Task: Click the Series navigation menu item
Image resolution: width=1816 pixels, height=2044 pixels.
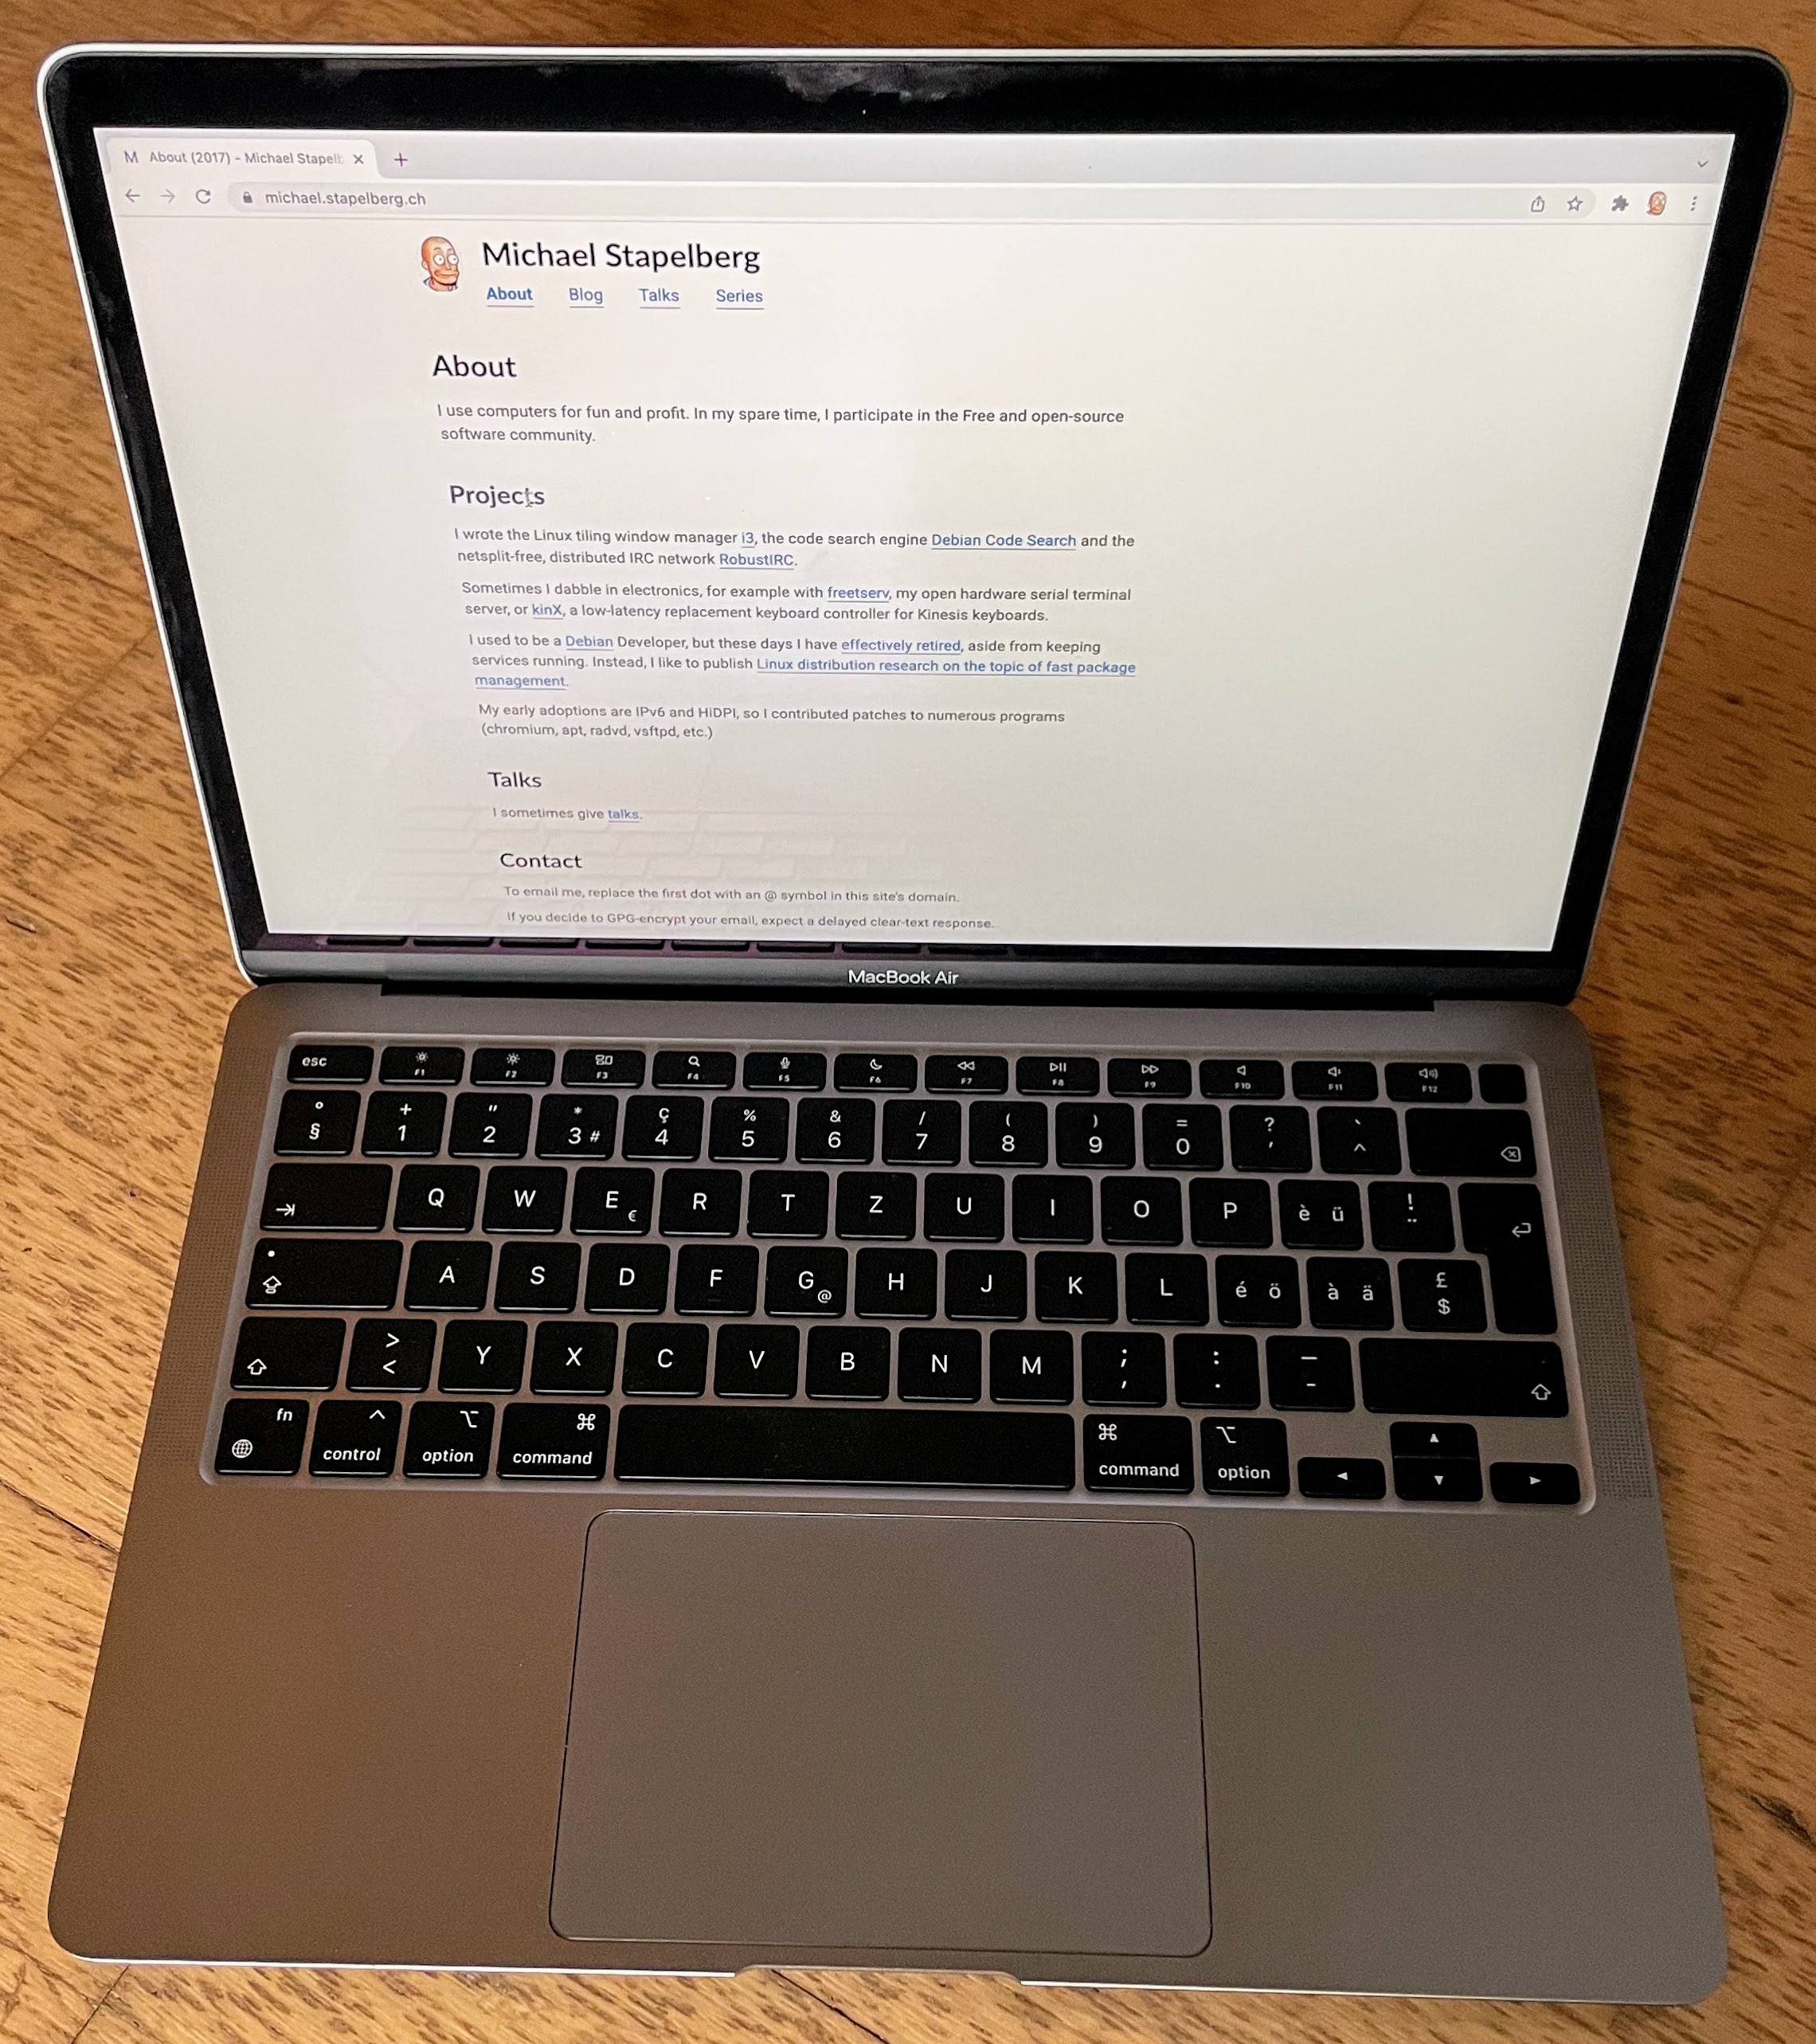Action: click(x=738, y=295)
